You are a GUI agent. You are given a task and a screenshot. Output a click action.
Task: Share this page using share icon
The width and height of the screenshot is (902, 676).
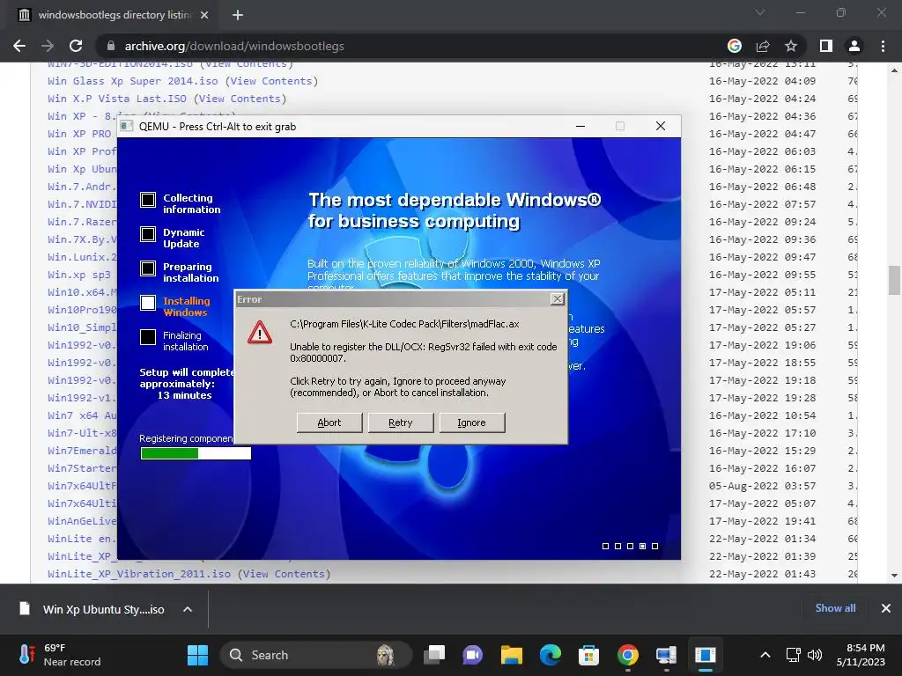(763, 46)
